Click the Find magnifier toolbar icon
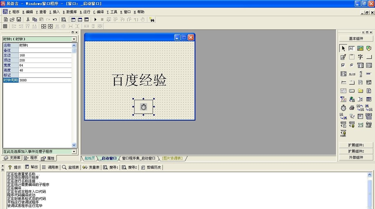375x209 pixels. coord(64,19)
